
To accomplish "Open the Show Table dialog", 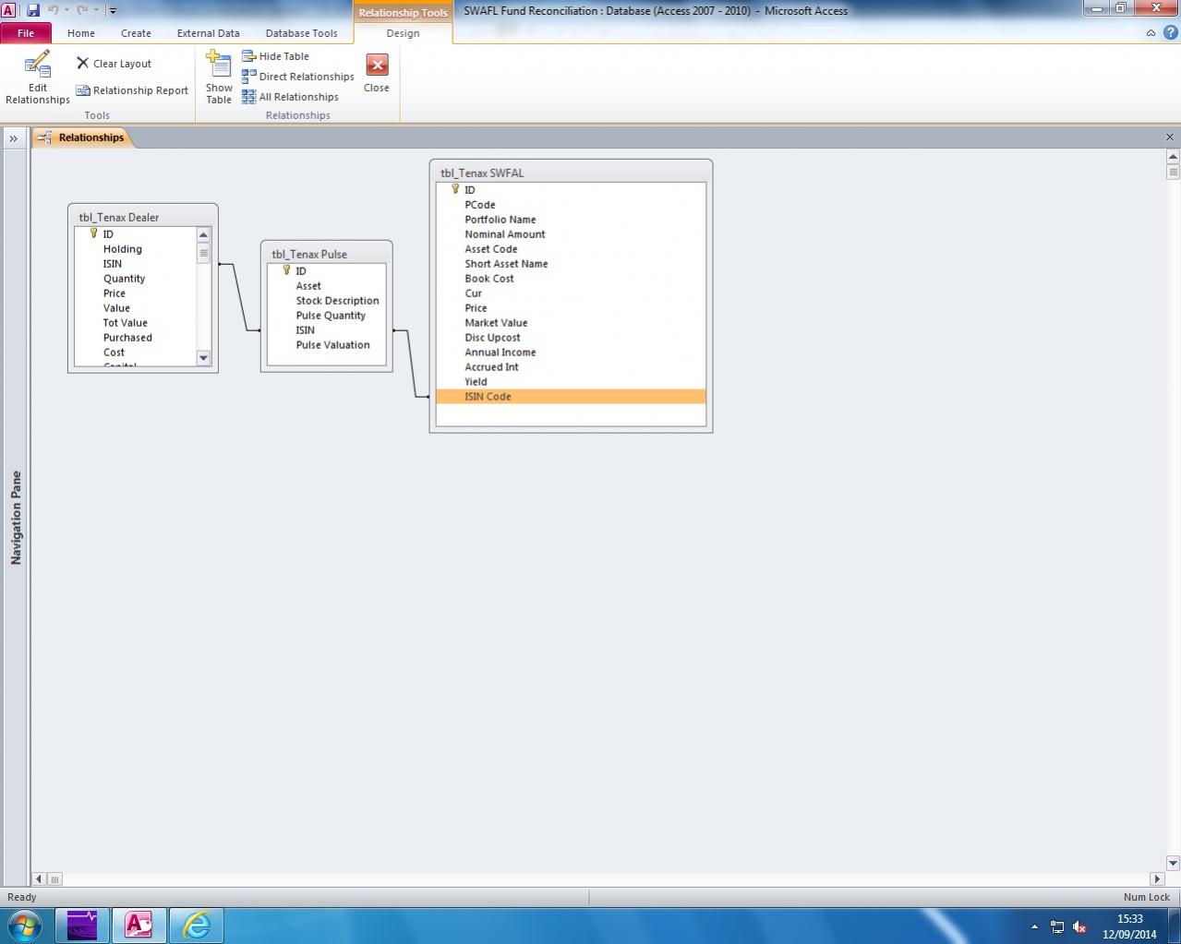I will point(219,78).
